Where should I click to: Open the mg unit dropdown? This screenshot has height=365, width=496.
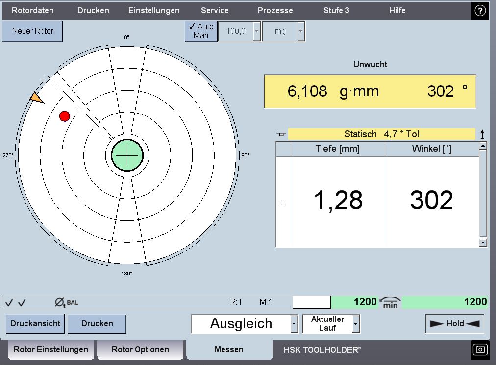[x=300, y=31]
